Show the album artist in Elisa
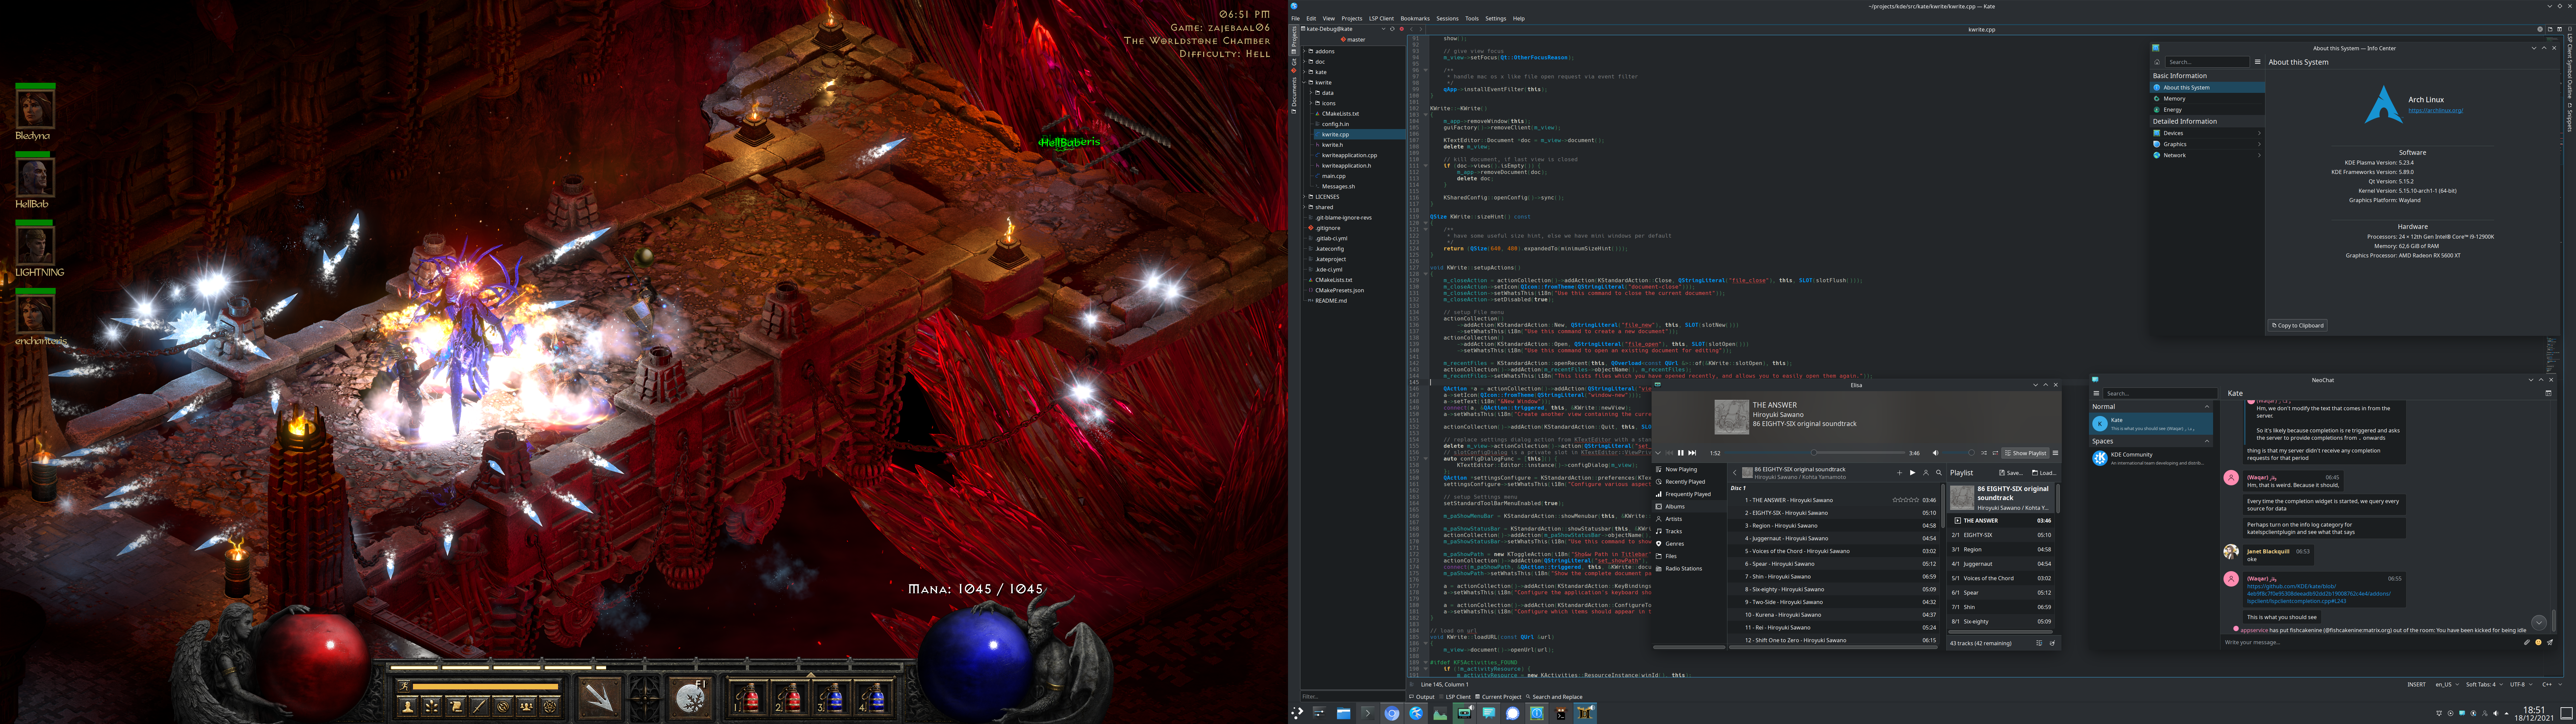The height and width of the screenshot is (724, 2576). tap(1926, 473)
